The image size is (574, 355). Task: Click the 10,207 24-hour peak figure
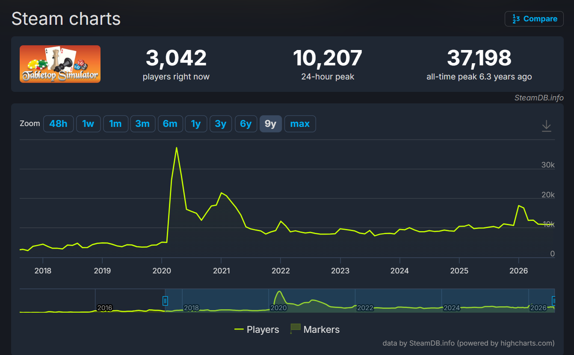pyautogui.click(x=328, y=58)
